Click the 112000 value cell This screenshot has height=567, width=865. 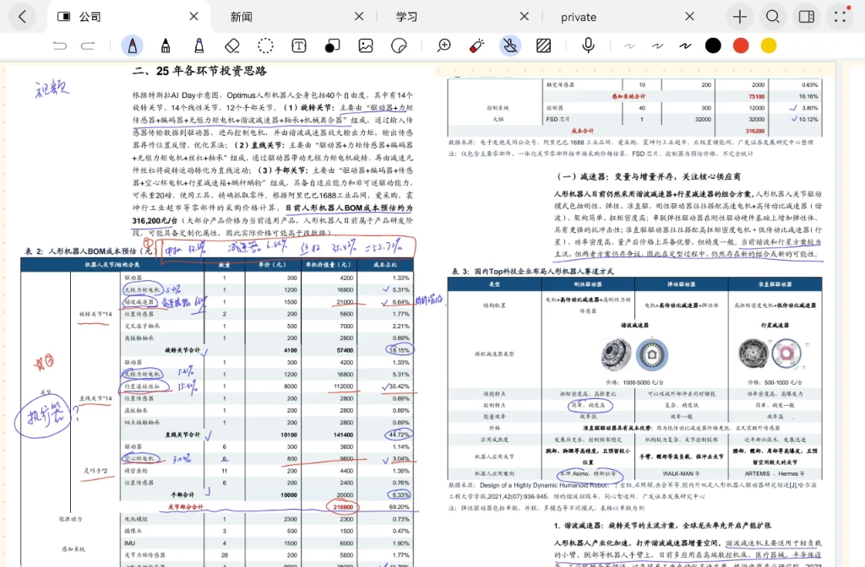point(343,386)
